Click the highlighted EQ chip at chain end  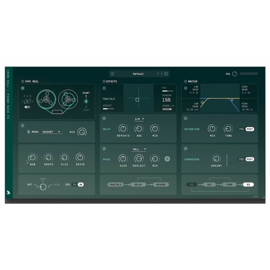[248, 185]
